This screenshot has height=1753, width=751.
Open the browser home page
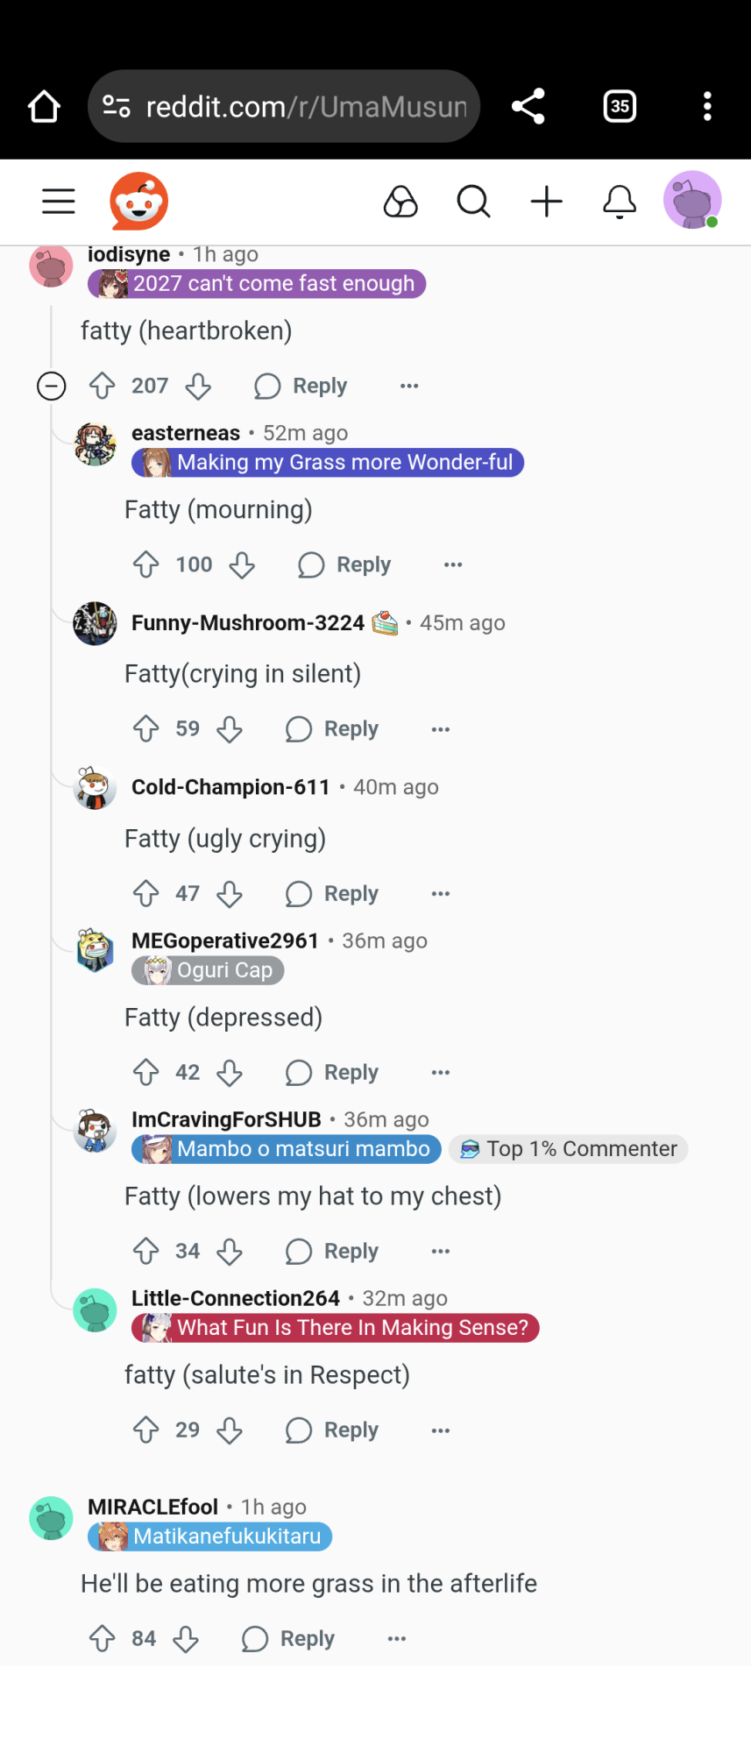pos(44,107)
